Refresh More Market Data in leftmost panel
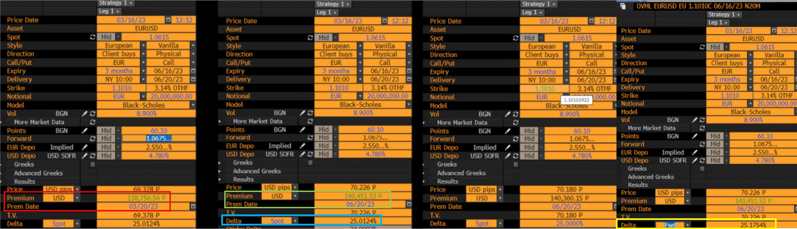The image size is (797, 229). pyautogui.click(x=92, y=122)
